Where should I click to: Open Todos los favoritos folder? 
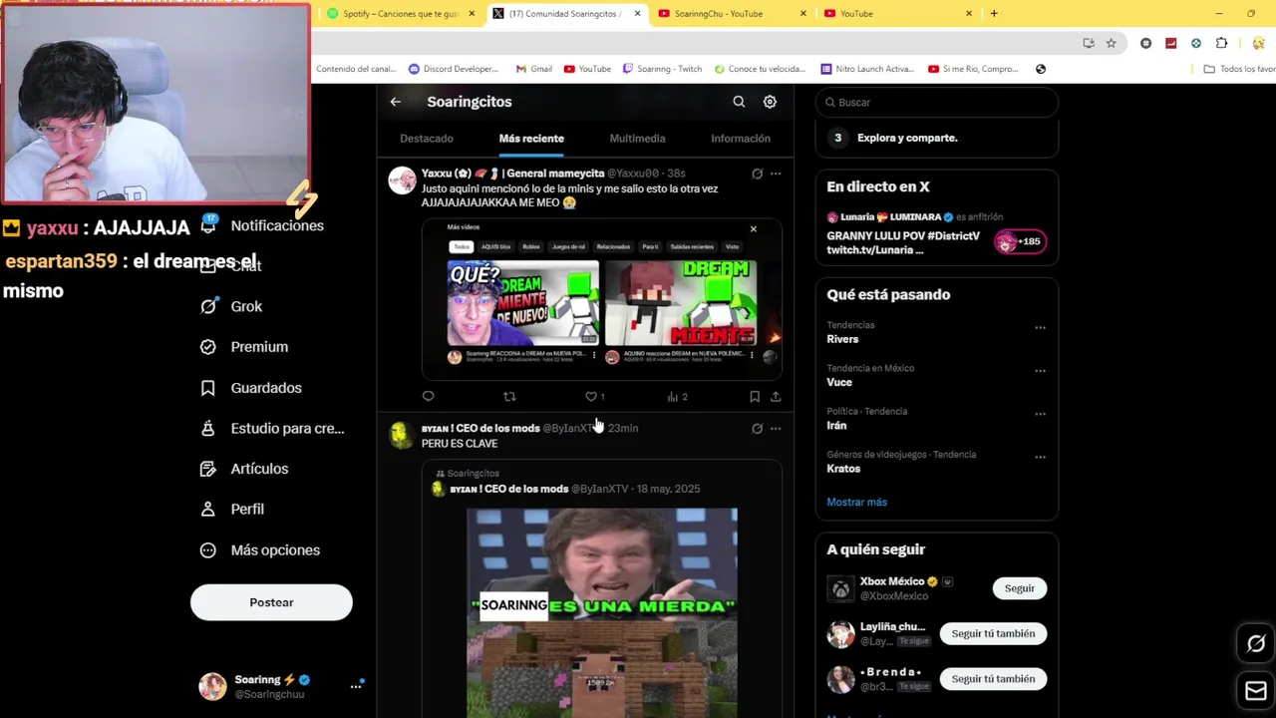coord(1239,69)
